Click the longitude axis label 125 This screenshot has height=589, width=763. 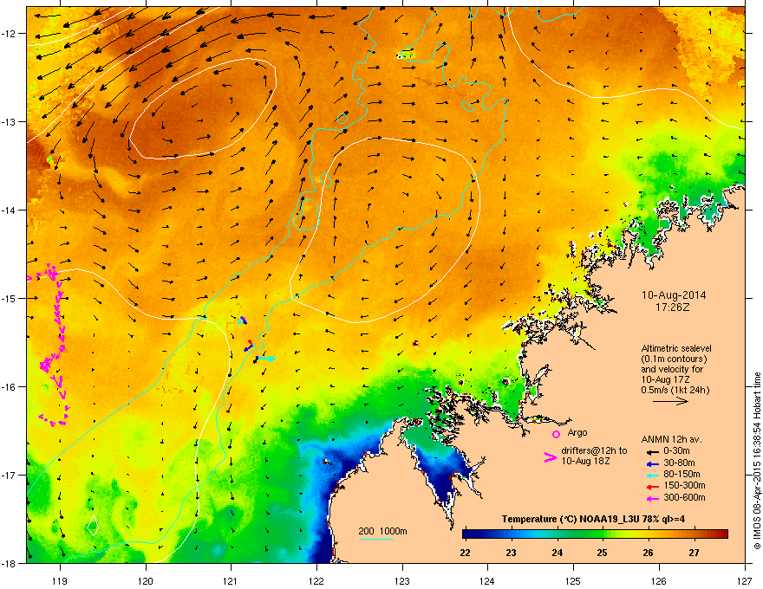(x=573, y=580)
